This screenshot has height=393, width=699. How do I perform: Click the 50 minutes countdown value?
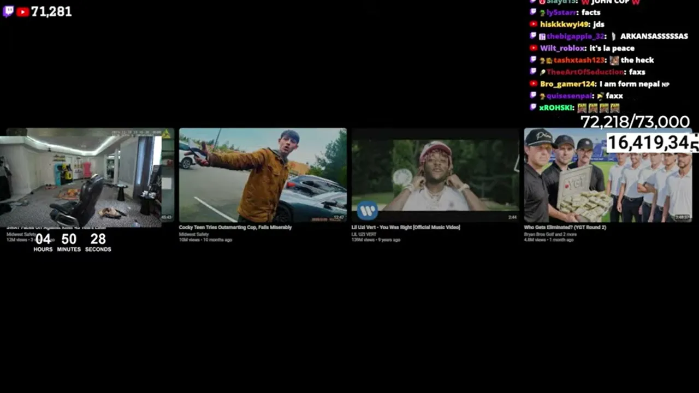coord(69,239)
